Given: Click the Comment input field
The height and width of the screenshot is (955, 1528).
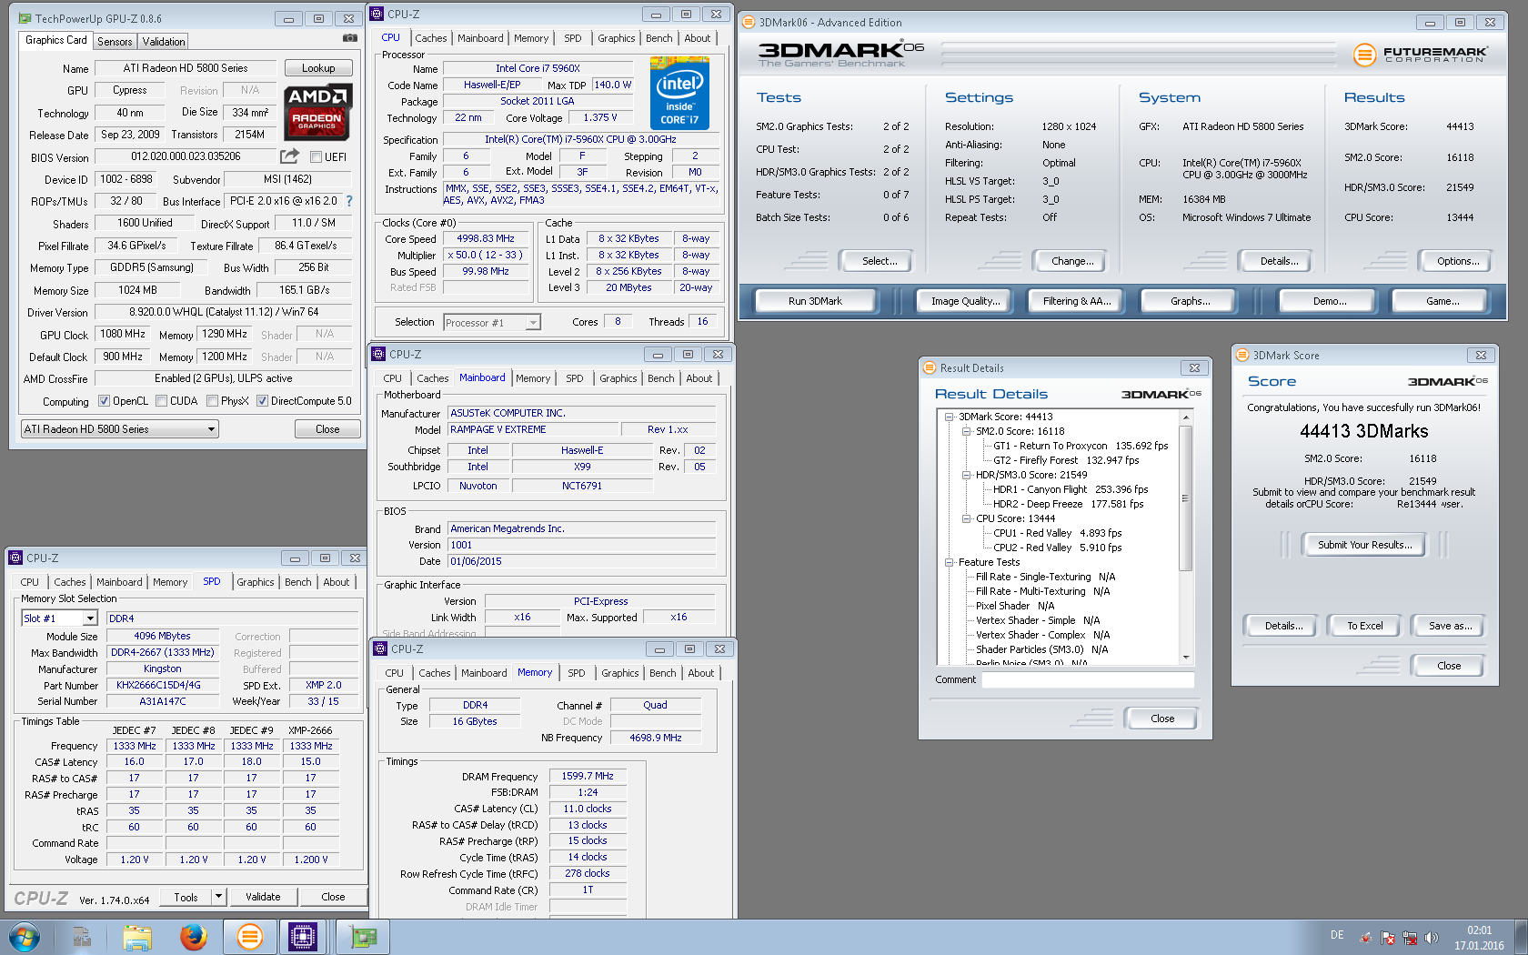Looking at the screenshot, I should click(x=1088, y=680).
